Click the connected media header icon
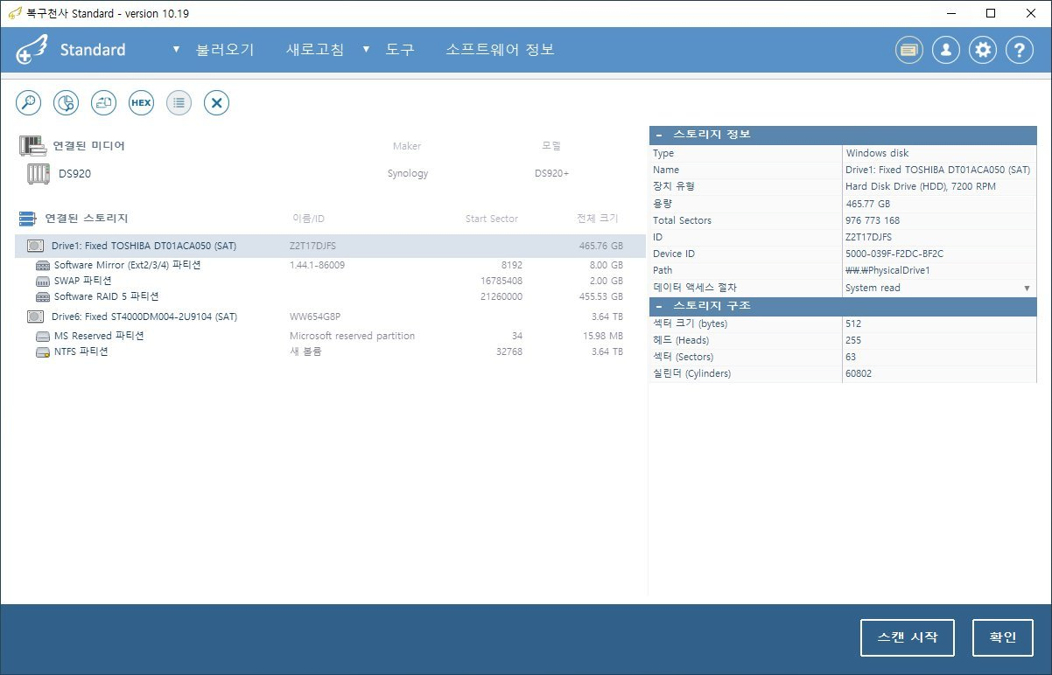 [32, 145]
